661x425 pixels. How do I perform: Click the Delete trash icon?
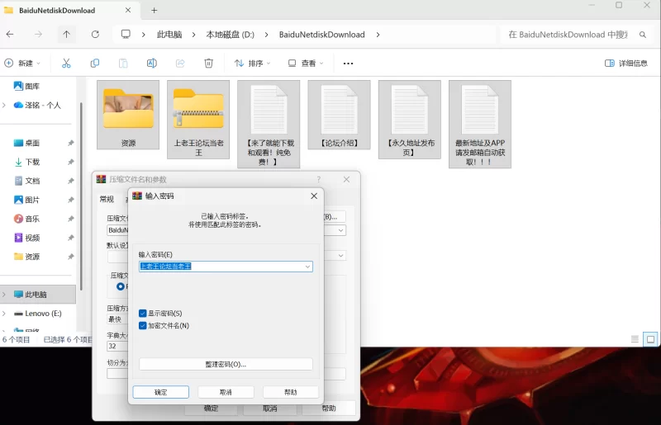(x=209, y=63)
